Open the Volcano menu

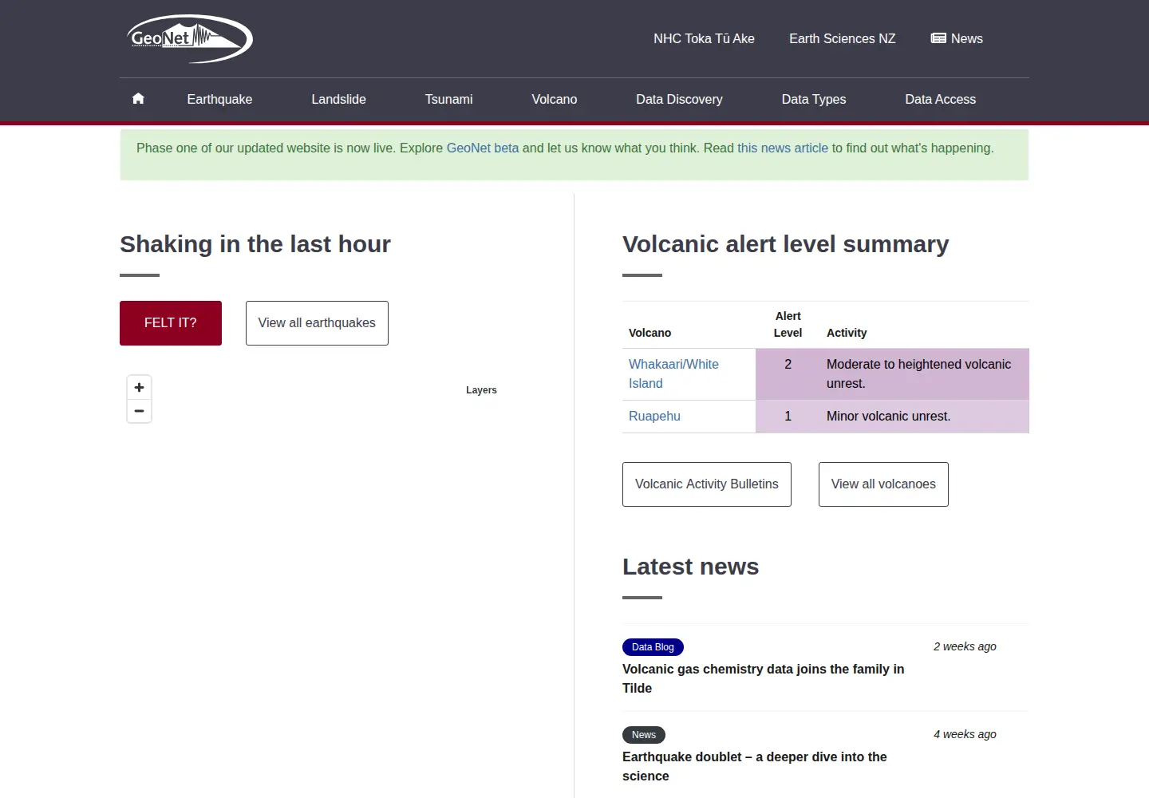point(555,99)
